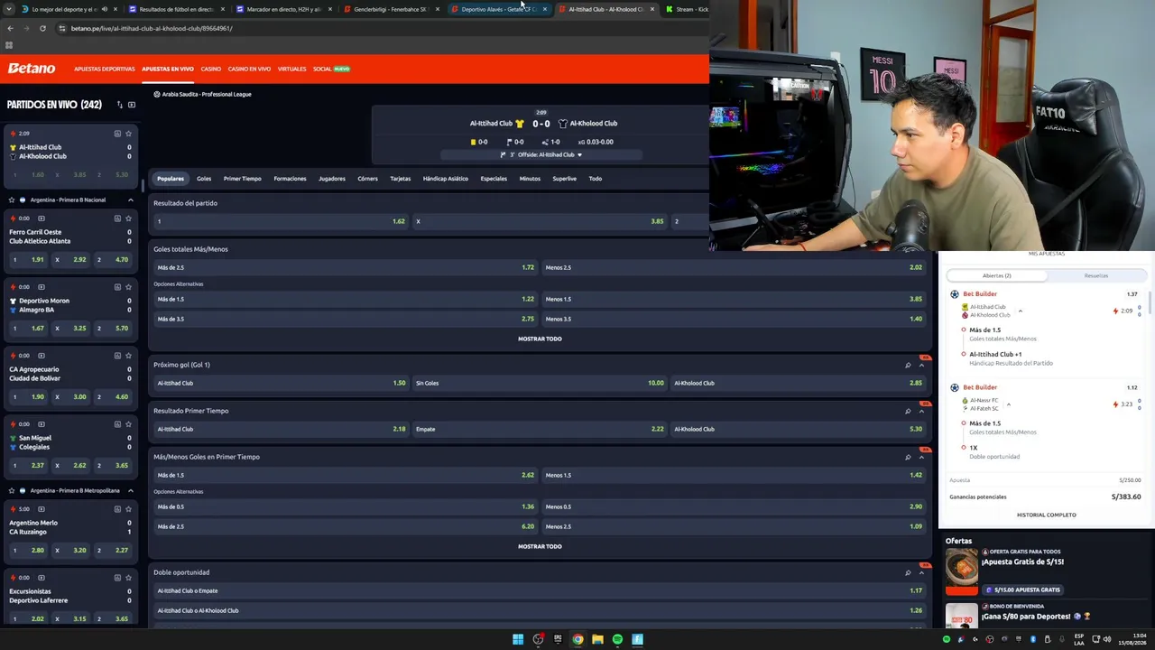This screenshot has height=650, width=1155.
Task: Collapse the Doble oportunidad market
Action: tap(921, 572)
